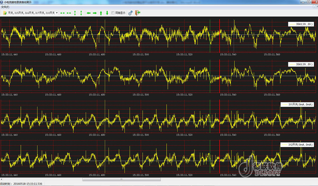Click the second horizontal zoom arrows icon
The width and height of the screenshot is (318, 186).
pos(69,13)
